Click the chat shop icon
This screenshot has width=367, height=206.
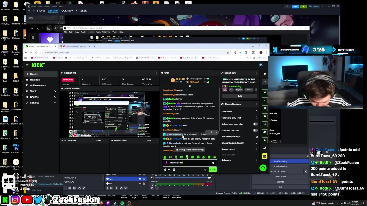(x=174, y=169)
